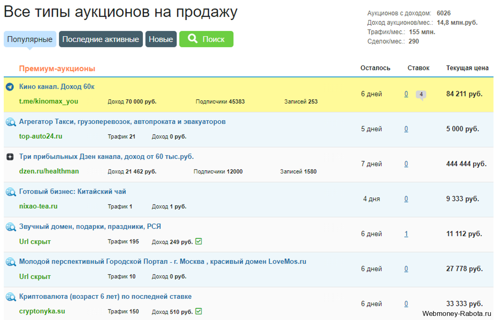Image resolution: width=494 pixels, height=320 pixels.
Task: Click bid count 0 in Городской Портал row
Action: 406,269
